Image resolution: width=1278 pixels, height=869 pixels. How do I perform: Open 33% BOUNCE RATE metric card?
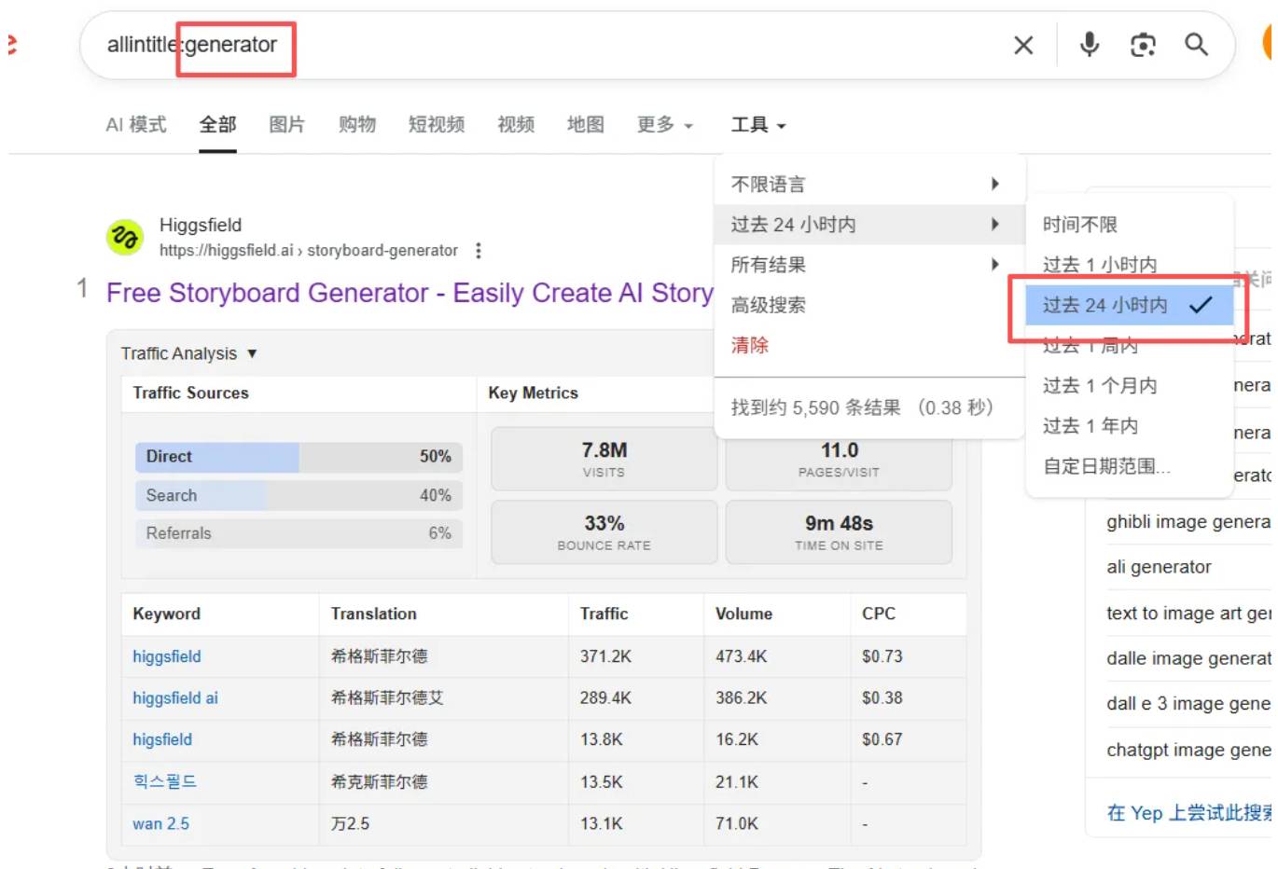pos(604,532)
